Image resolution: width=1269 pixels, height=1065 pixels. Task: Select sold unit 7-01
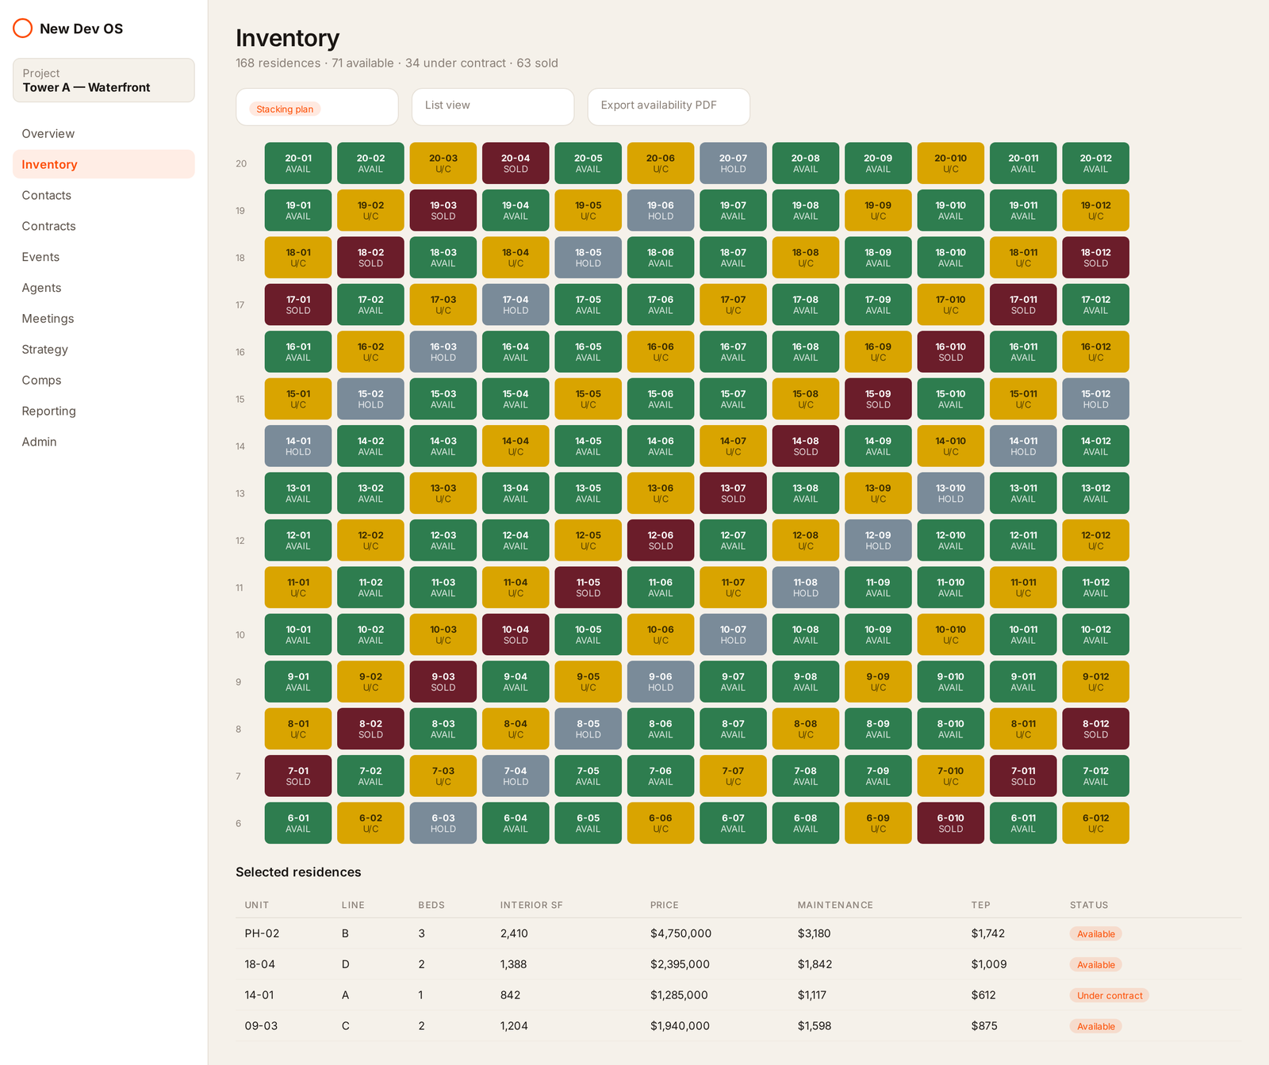(x=298, y=776)
